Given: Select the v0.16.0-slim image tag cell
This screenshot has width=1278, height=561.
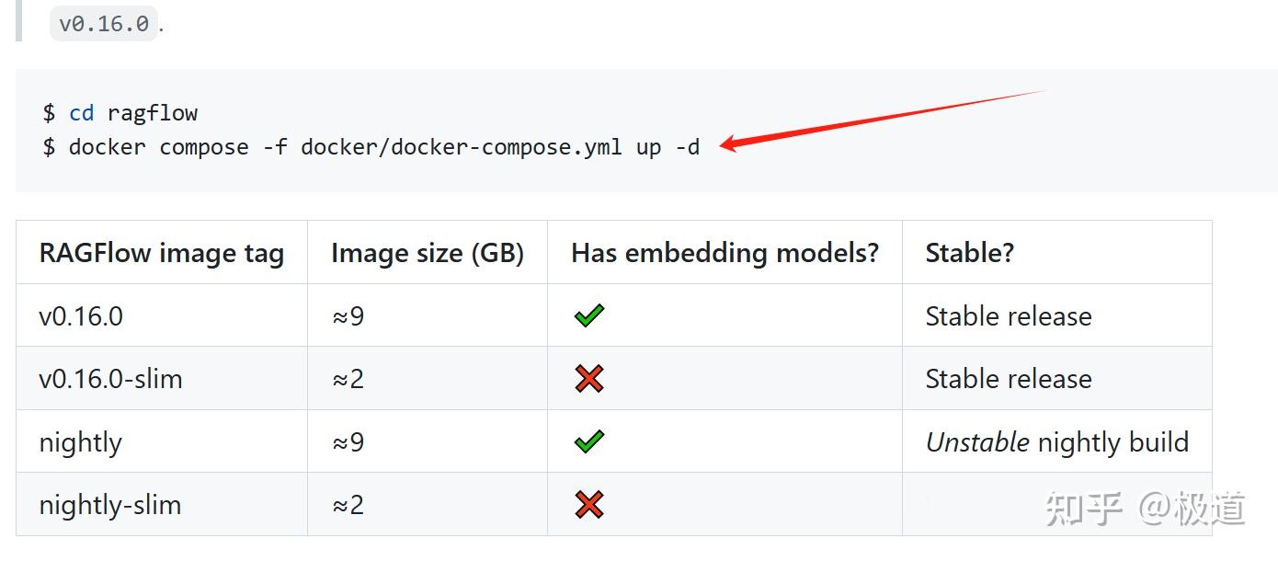Looking at the screenshot, I should (x=110, y=379).
